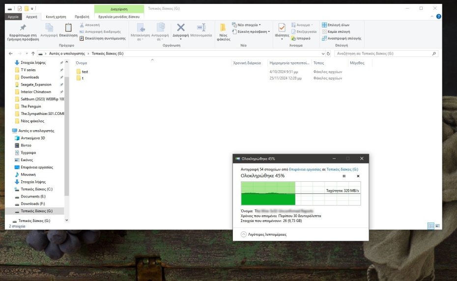Viewport: 457px width, 281px height.
Task: Open the Αντιγραφή σε copy-to button
Action: pos(160,32)
